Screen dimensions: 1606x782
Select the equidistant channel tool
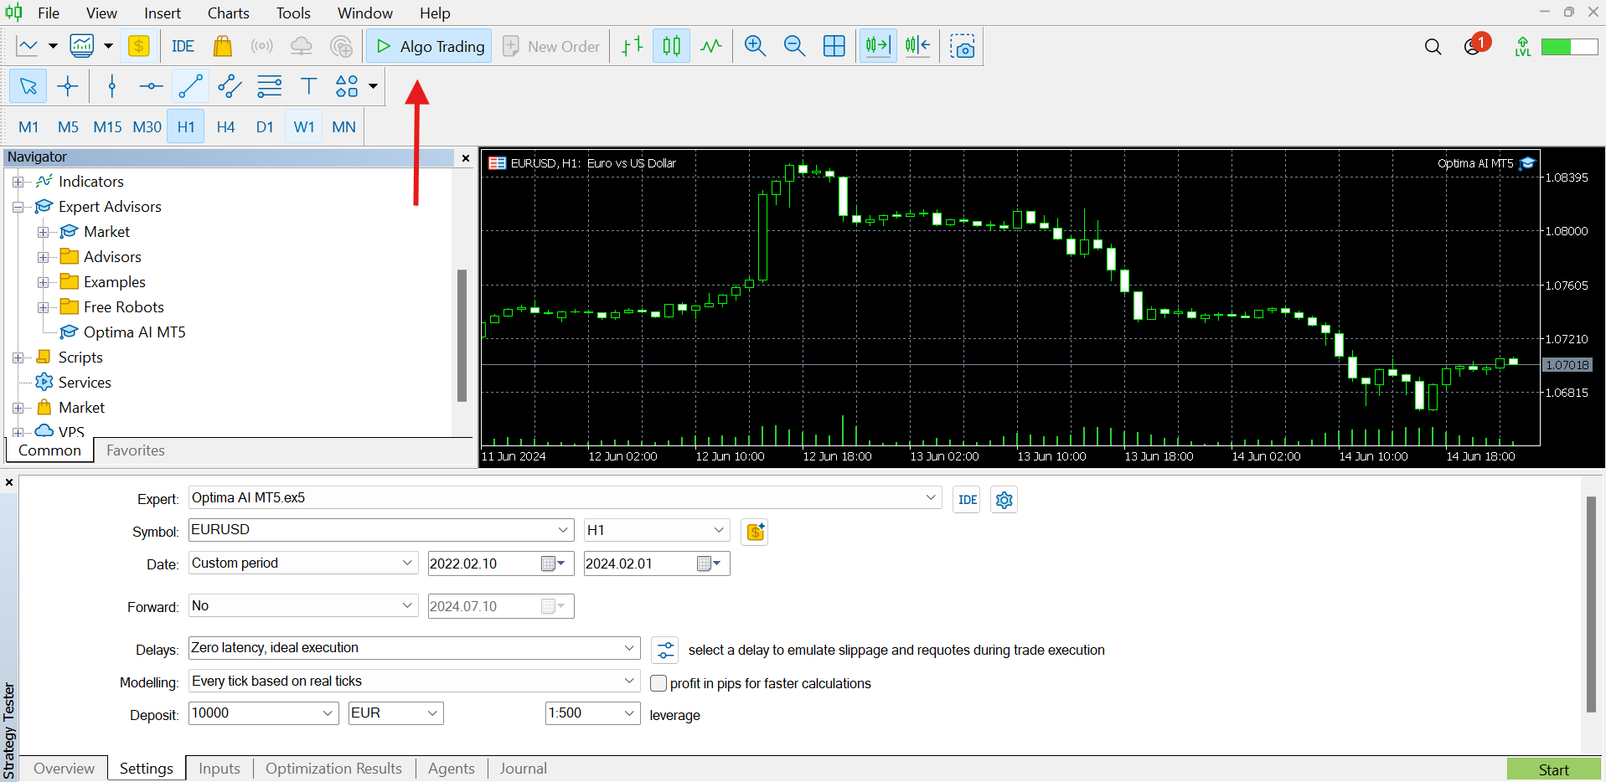(x=230, y=86)
